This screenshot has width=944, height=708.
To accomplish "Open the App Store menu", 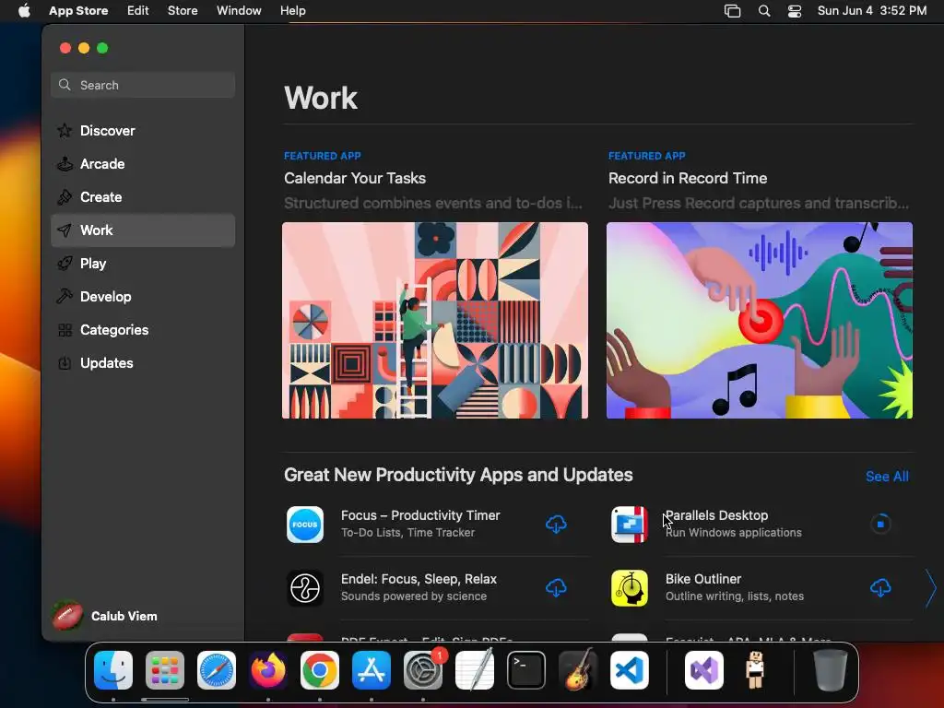I will coord(78,10).
